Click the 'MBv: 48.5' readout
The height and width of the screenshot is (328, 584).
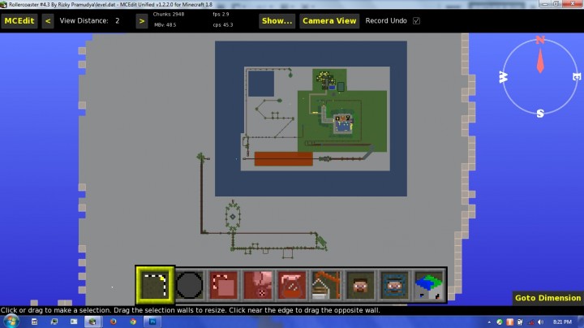165,25
